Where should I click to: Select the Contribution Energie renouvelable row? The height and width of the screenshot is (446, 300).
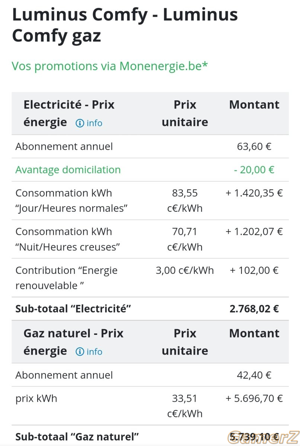tap(150, 278)
